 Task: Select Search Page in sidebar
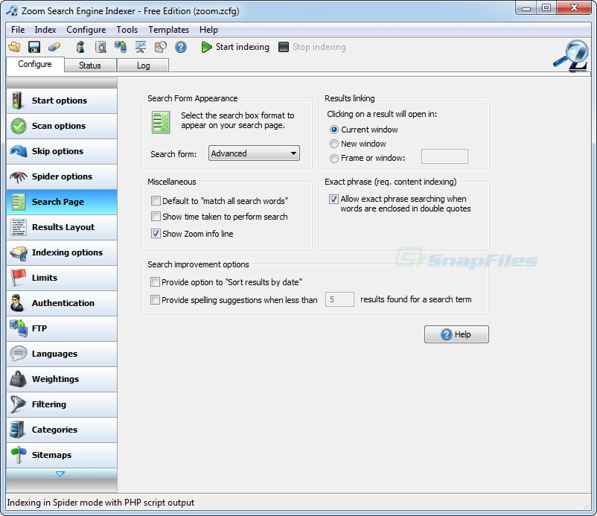coord(62,203)
